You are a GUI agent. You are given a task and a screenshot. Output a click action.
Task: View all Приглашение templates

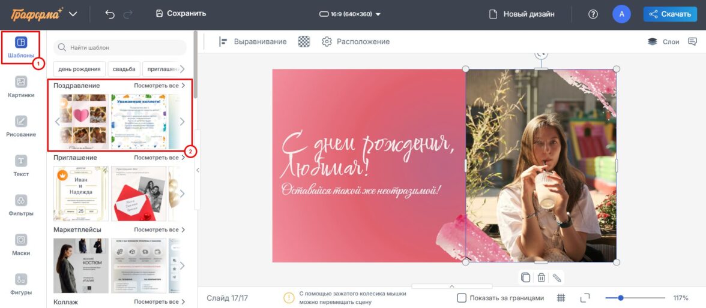pos(160,158)
